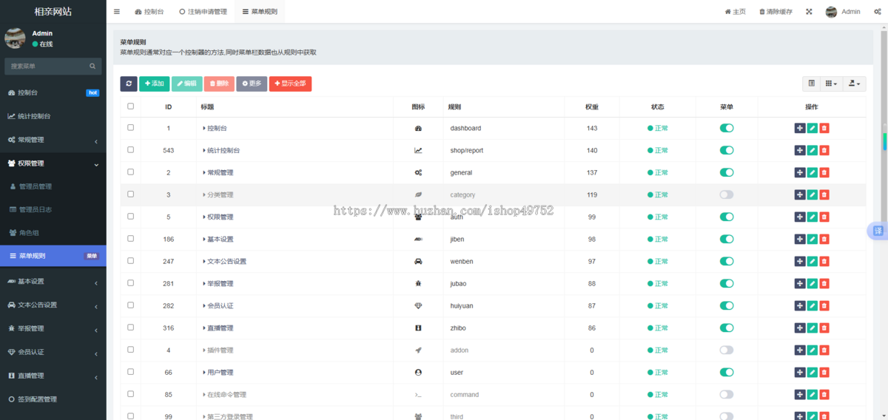This screenshot has height=420, width=888.
Task: Click drag handle icon for huiyuan row
Action: (x=799, y=305)
